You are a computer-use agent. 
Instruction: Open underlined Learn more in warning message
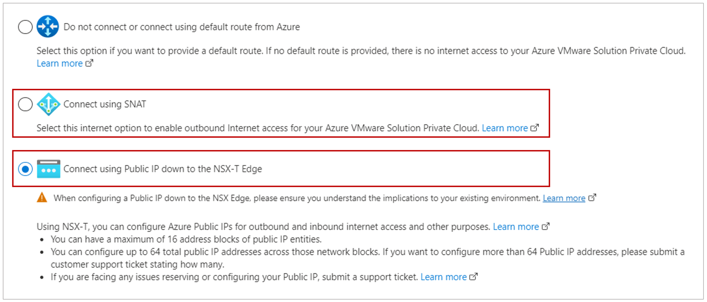[x=564, y=198]
